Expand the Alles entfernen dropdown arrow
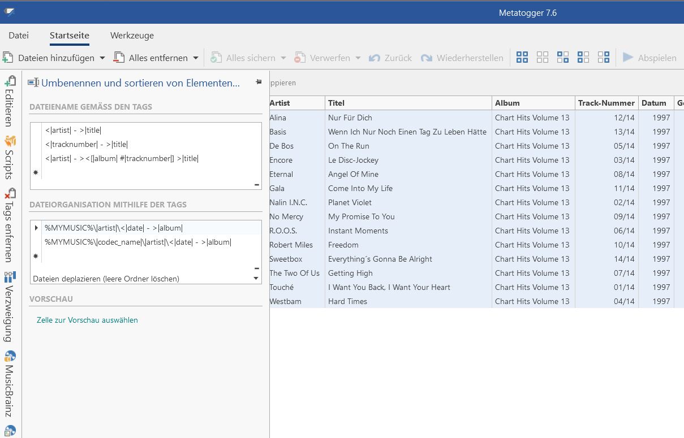The image size is (684, 438). [196, 58]
